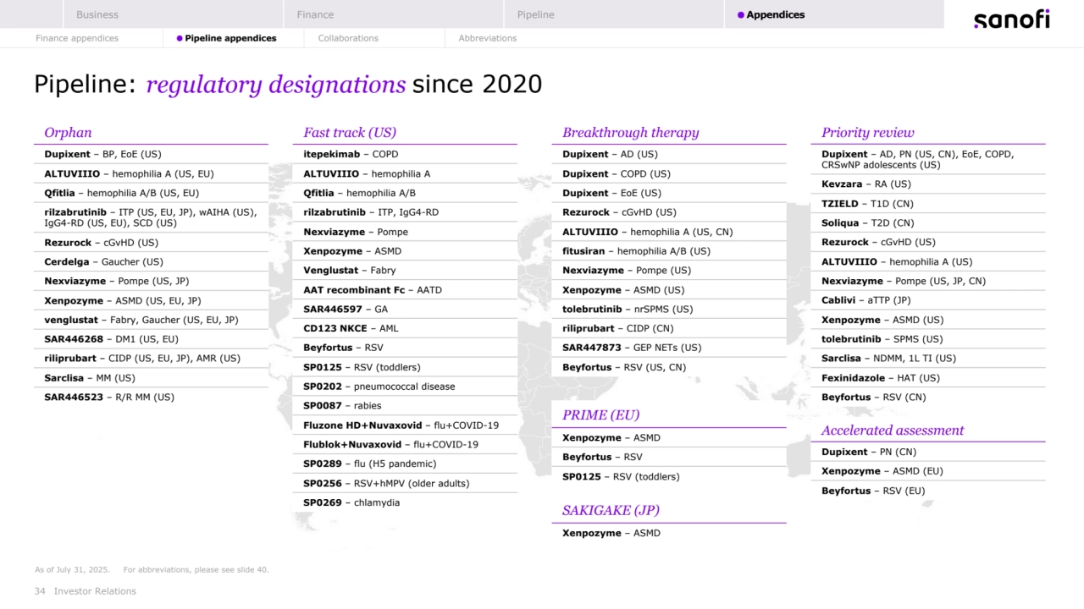Select SP0256 – RSV+hMPV (older adults) row
Screen dimensions: 1084x609
[x=405, y=484]
